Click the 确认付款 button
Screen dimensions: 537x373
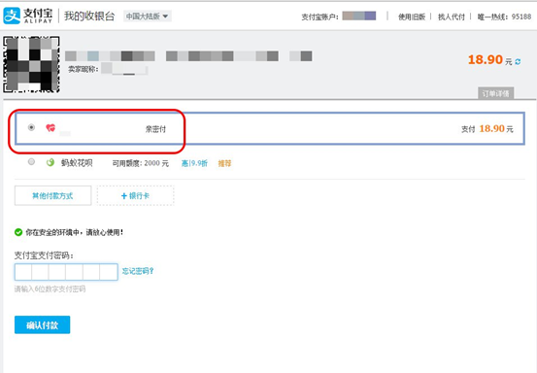tap(42, 324)
